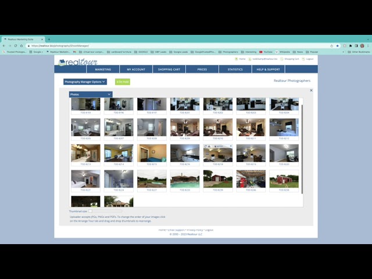Open the SHOPPING CART menu
Viewport: 372px width, 279px height.
click(x=169, y=69)
